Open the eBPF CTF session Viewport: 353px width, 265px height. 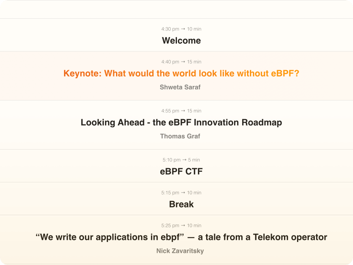point(181,171)
